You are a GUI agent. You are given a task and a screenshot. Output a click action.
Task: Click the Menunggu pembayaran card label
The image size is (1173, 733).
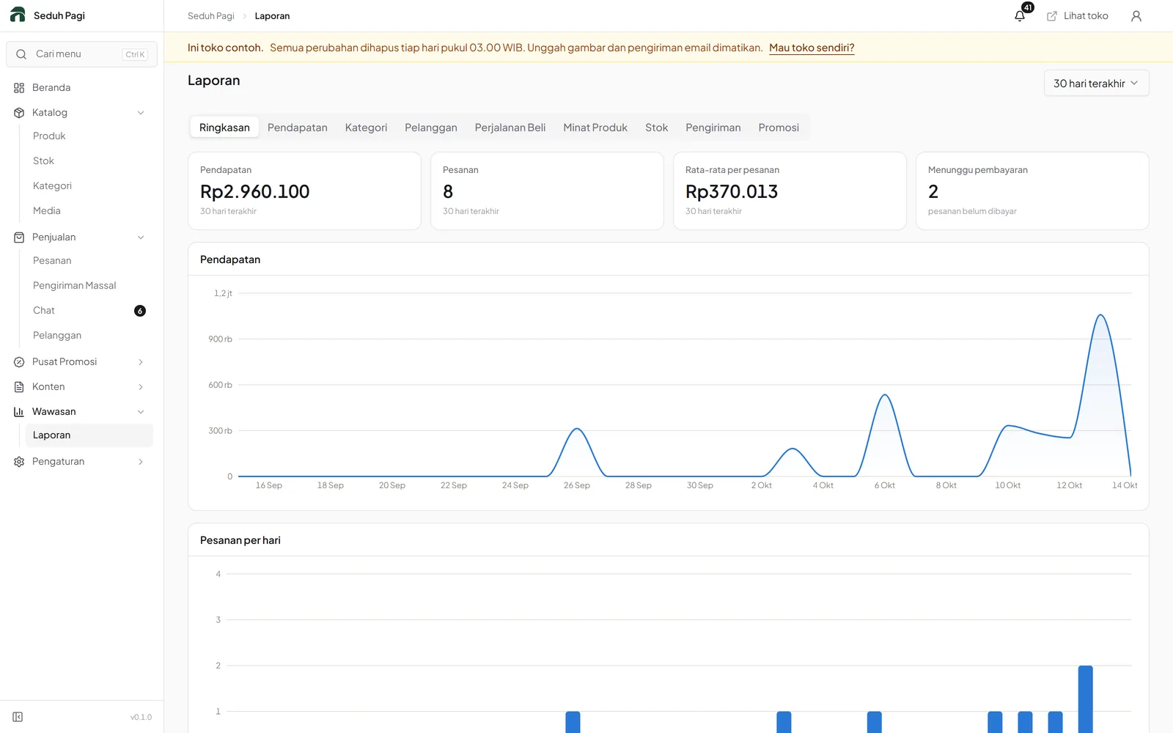tap(978, 170)
